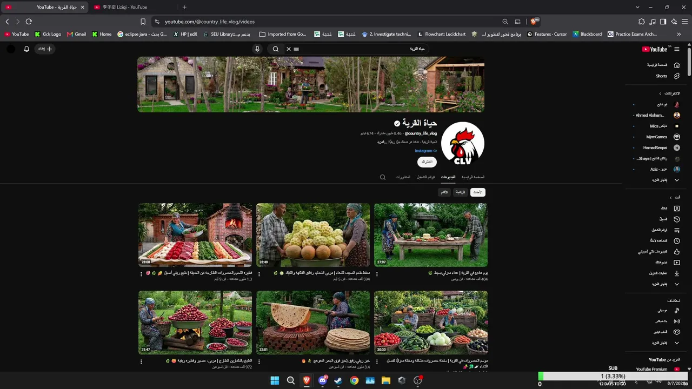Open the Blackboard bookmark
Screen dimensions: 692x389
point(587,34)
